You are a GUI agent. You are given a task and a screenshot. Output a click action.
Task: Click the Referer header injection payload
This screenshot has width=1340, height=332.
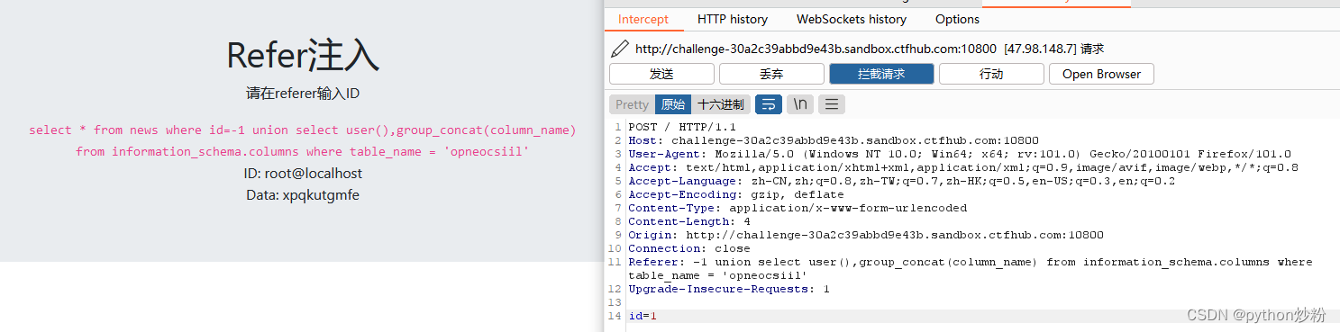coord(971,268)
